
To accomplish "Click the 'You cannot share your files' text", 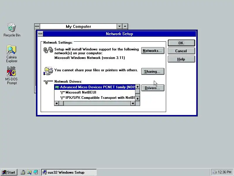I will click(96, 70).
